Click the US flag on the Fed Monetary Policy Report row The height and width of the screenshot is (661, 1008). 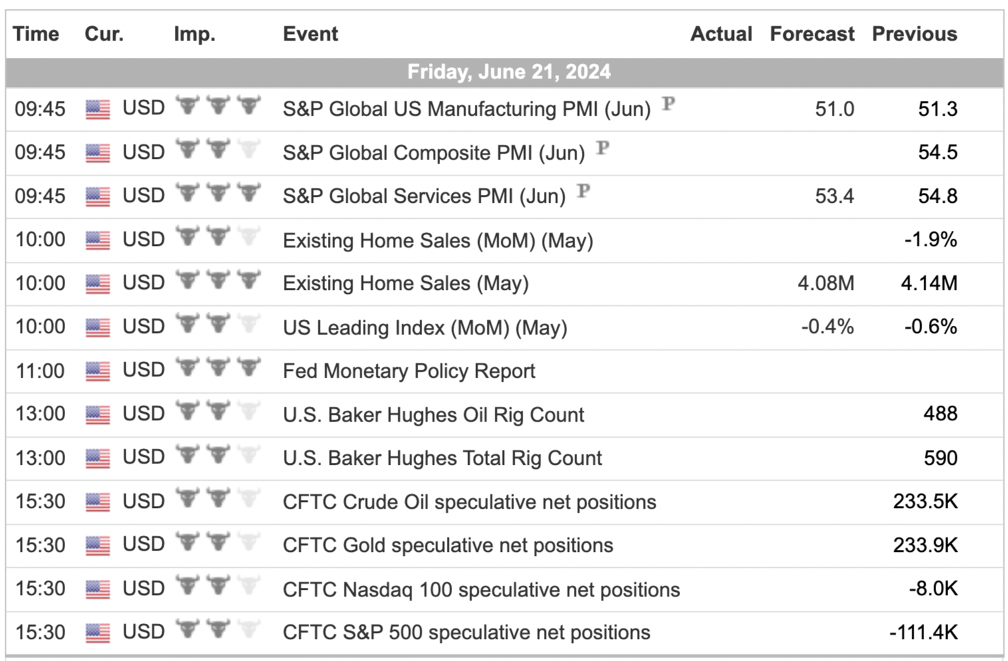coord(98,371)
